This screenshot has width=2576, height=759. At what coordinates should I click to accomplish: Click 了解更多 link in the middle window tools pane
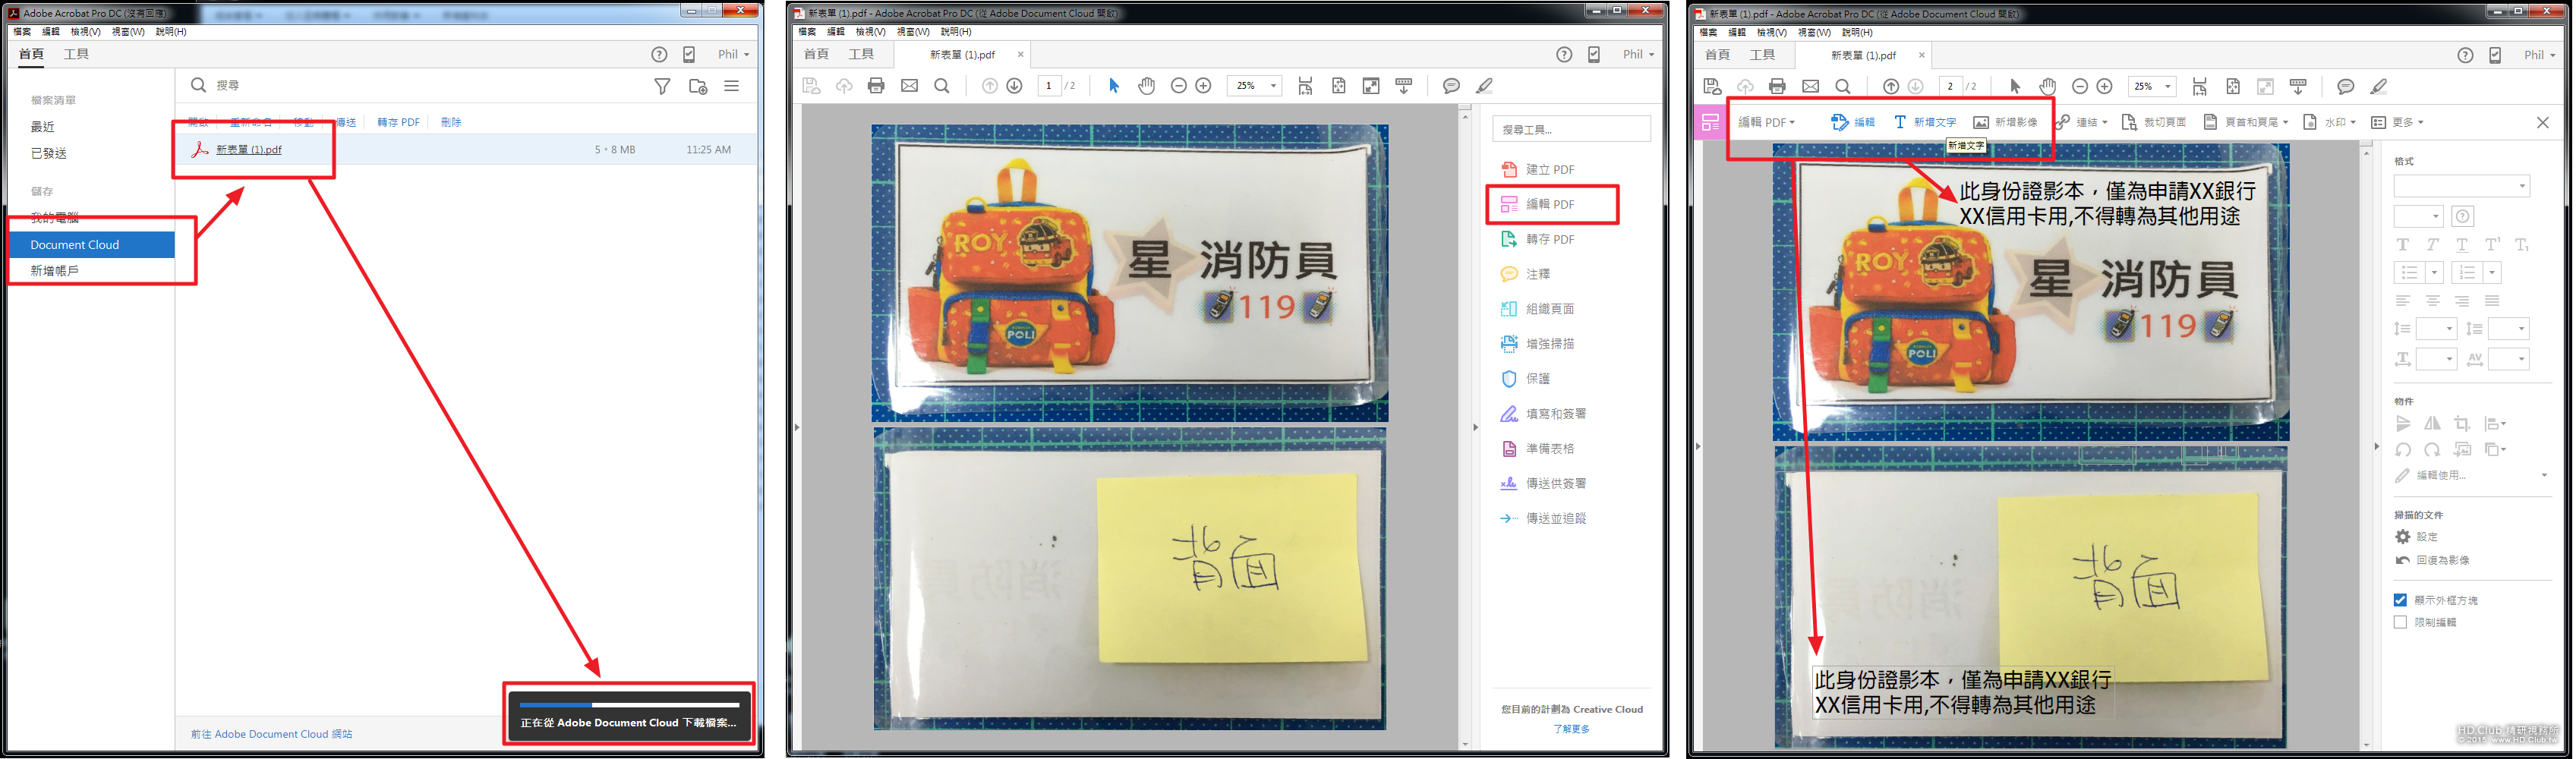click(x=1571, y=729)
